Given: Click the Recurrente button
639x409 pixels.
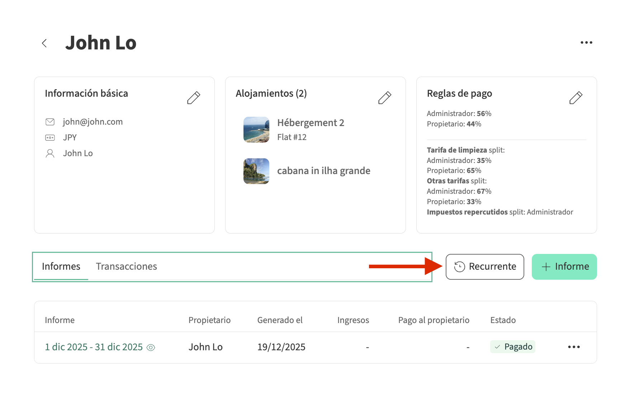Looking at the screenshot, I should 484,267.
